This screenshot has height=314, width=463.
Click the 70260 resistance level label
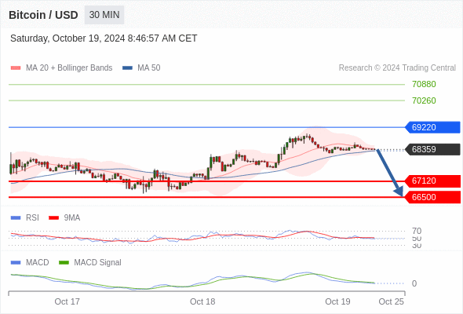[x=424, y=100]
